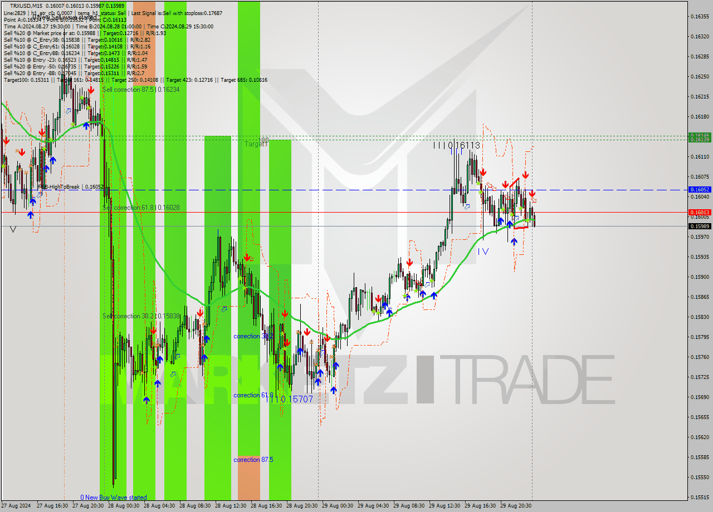Click 0.16180 on the price axis
Screen dimensions: 713x512
700,116
